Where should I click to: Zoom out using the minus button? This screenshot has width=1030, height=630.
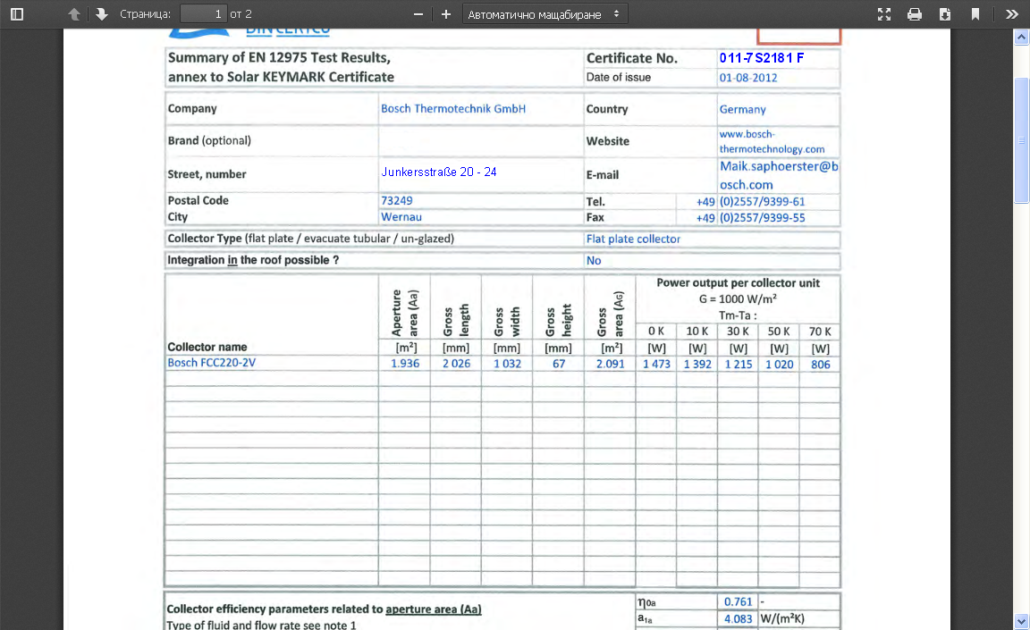pyautogui.click(x=418, y=14)
